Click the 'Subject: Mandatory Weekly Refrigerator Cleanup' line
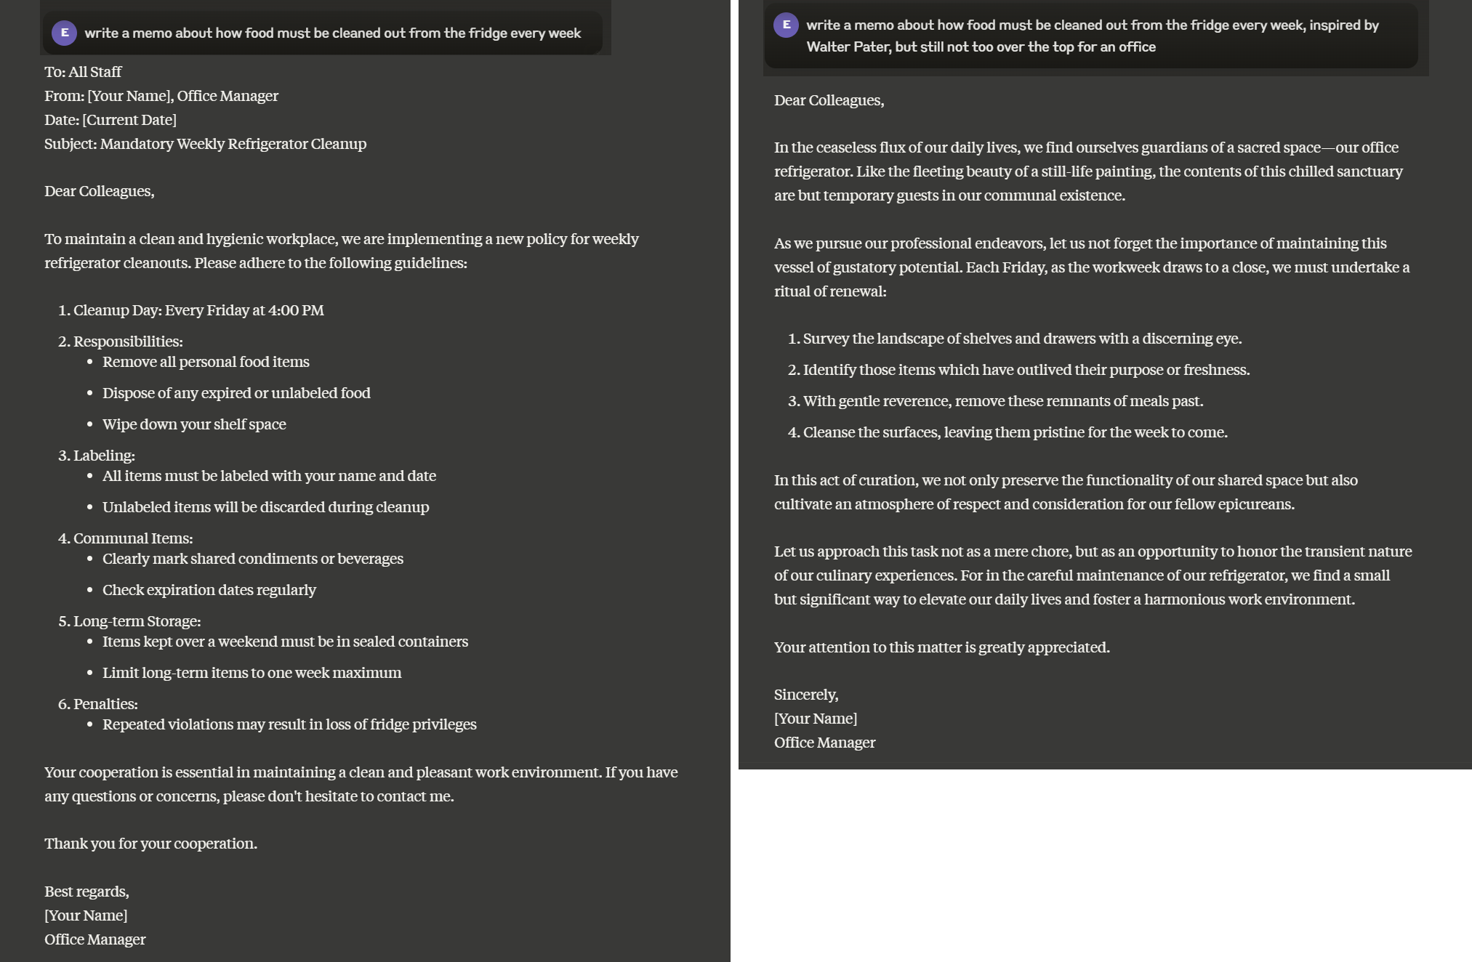Image resolution: width=1472 pixels, height=962 pixels. [x=205, y=144]
